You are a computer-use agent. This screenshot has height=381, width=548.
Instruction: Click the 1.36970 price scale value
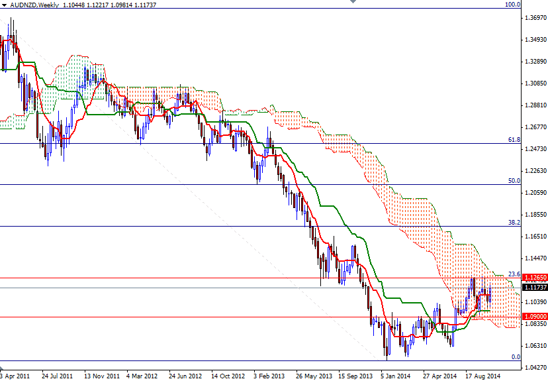coord(535,17)
